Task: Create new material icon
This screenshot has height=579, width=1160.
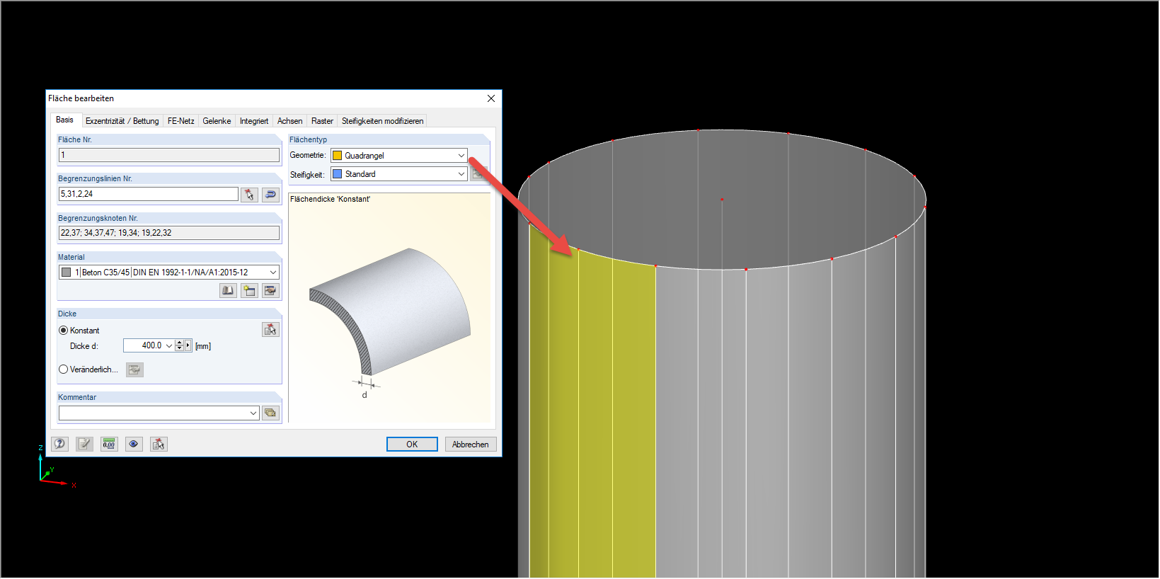Action: [249, 290]
